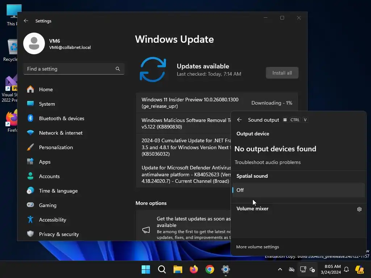Click the OneDrive cloud tray icon
This screenshot has width=371, height=278.
tap(292, 269)
